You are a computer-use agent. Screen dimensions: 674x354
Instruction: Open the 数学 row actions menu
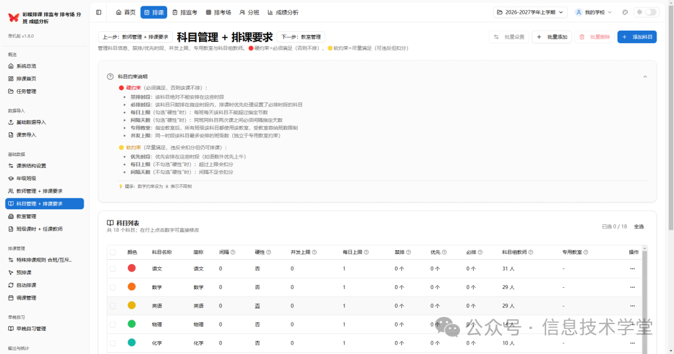[x=632, y=287]
